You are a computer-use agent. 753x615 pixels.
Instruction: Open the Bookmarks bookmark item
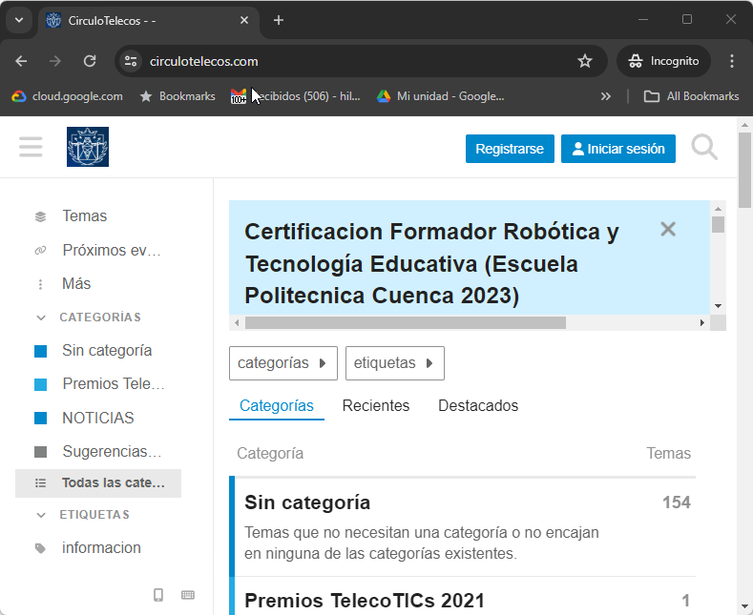click(x=178, y=96)
